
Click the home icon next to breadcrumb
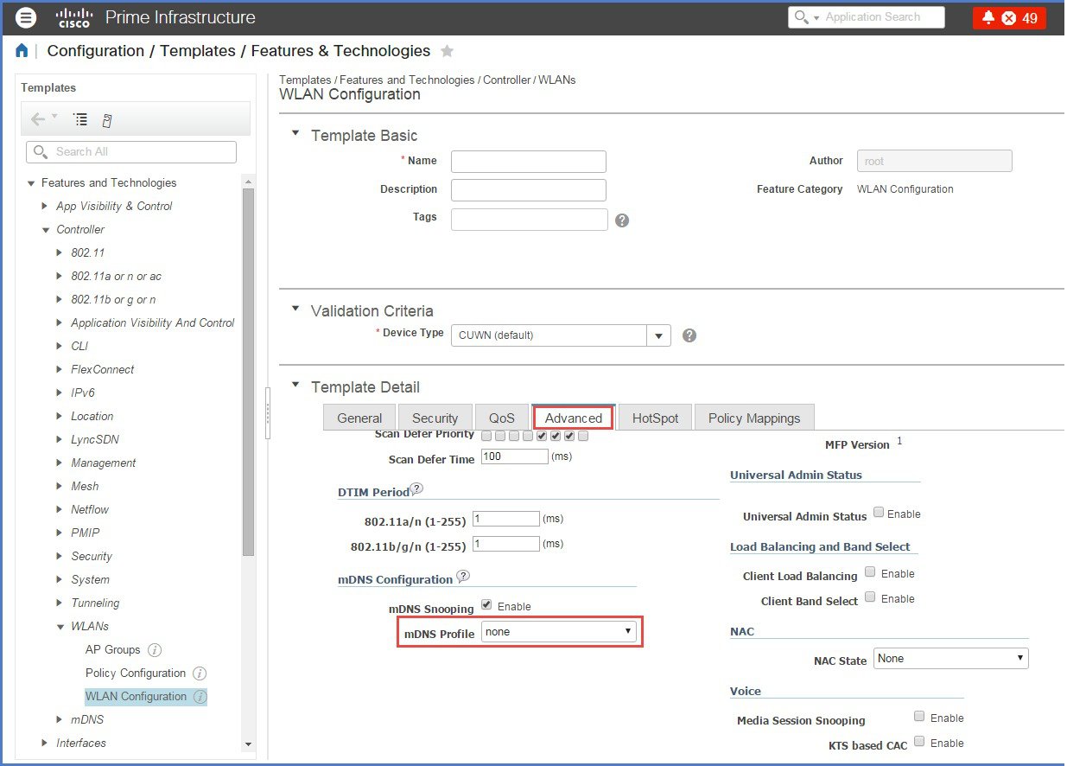point(21,50)
